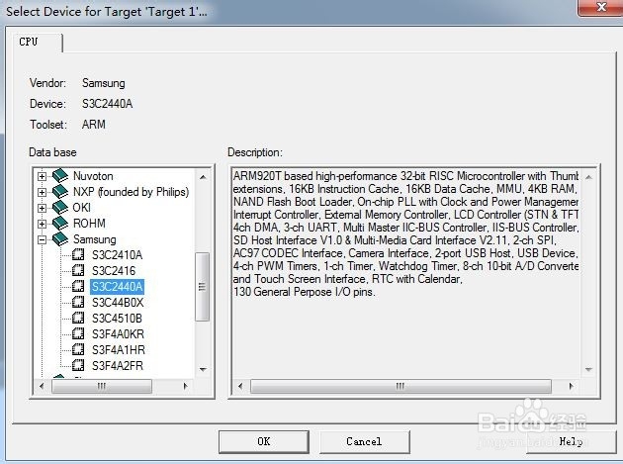Click the chip icon beside S3C2440A
The width and height of the screenshot is (623, 464).
click(78, 286)
